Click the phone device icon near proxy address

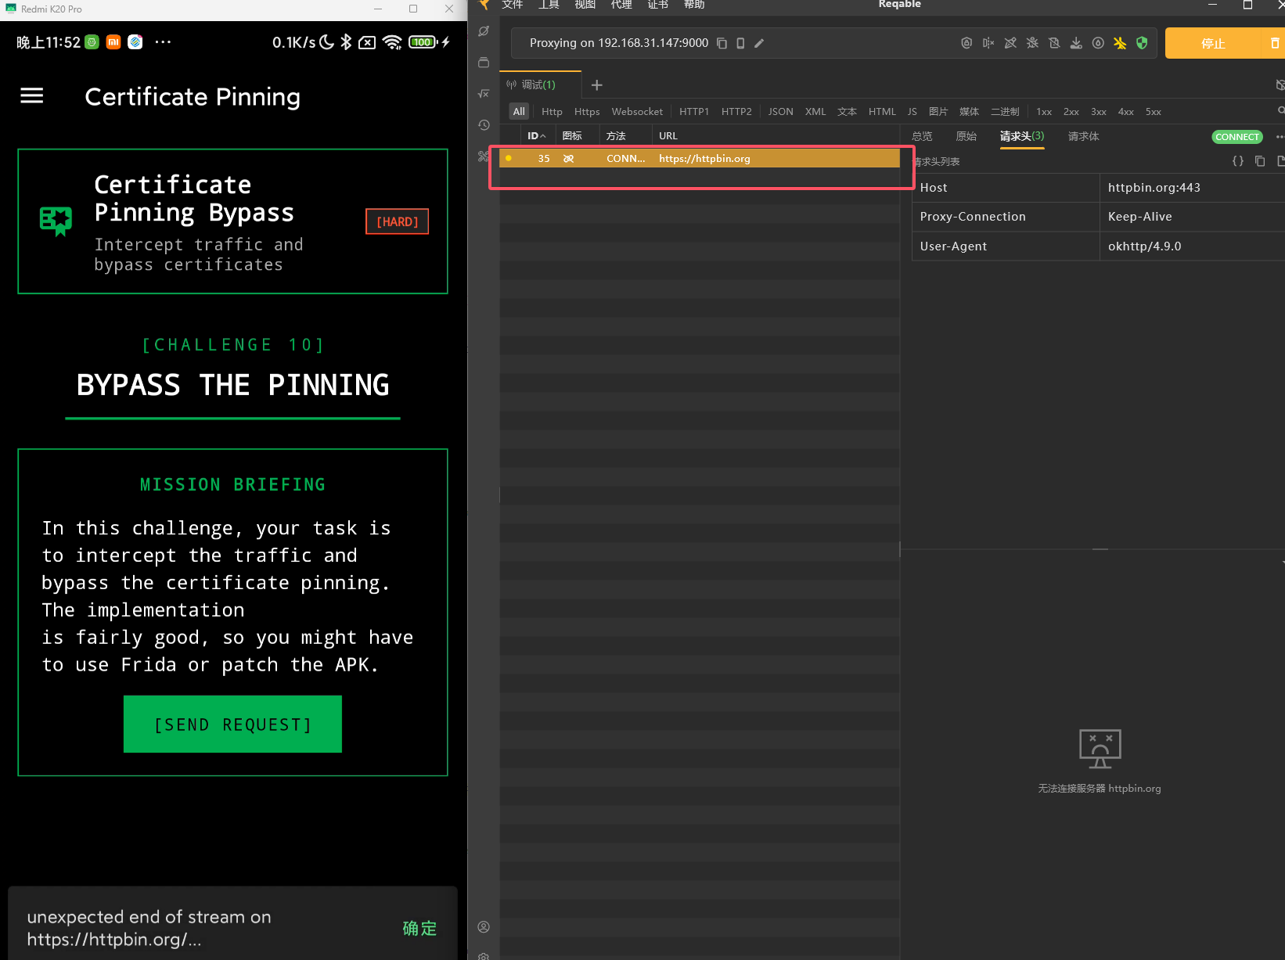click(740, 43)
